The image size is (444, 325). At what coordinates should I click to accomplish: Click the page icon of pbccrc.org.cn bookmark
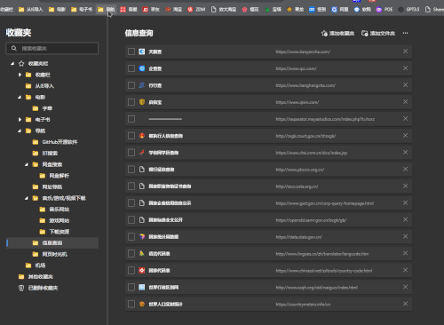coord(142,170)
